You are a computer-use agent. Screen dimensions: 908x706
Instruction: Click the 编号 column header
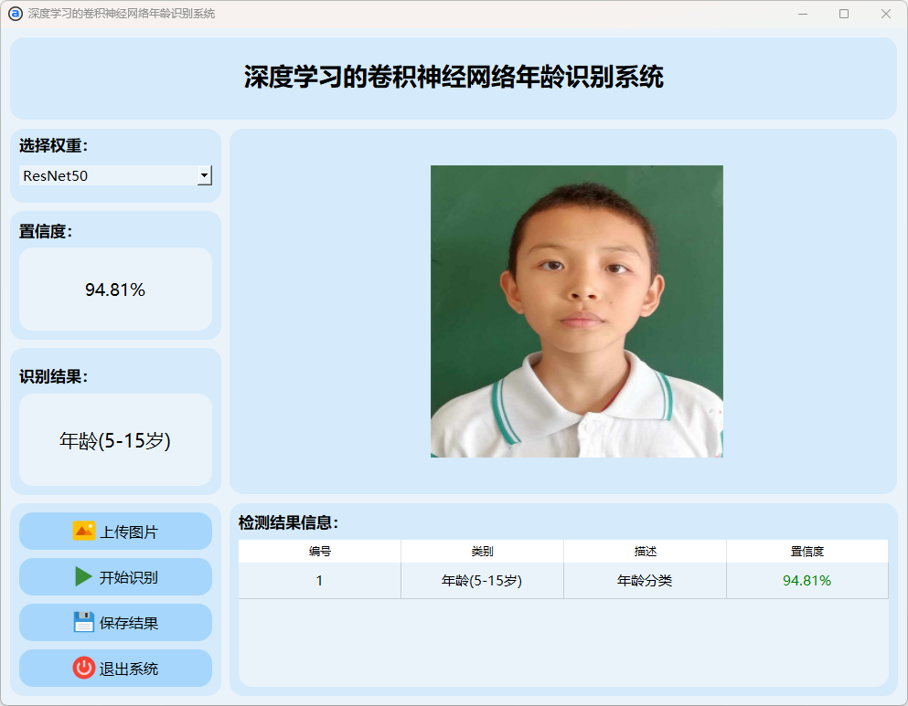click(x=319, y=552)
